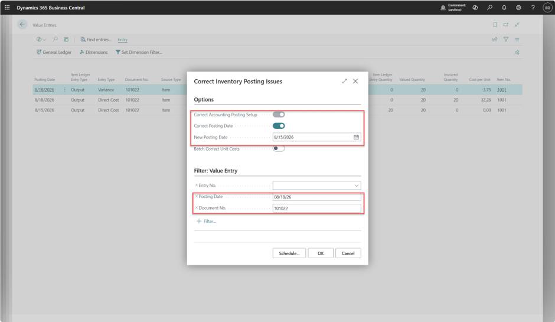Open Dimensions action
This screenshot has height=322, width=555.
[x=93, y=52]
